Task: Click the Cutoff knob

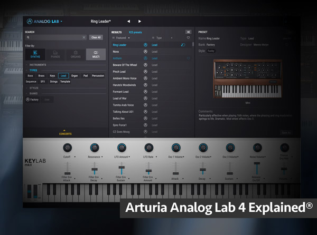Action: (x=68, y=148)
